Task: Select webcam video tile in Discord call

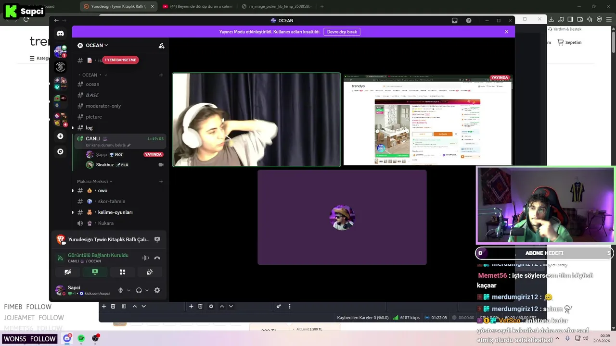Action: [x=257, y=120]
